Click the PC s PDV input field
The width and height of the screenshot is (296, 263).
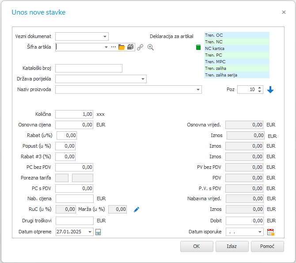click(74, 188)
